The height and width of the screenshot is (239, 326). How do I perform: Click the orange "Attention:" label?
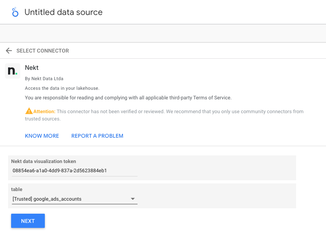pos(44,111)
